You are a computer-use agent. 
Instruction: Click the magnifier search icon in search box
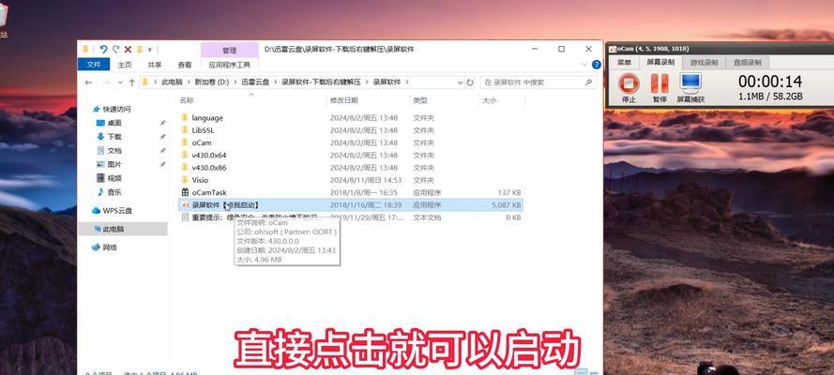588,82
